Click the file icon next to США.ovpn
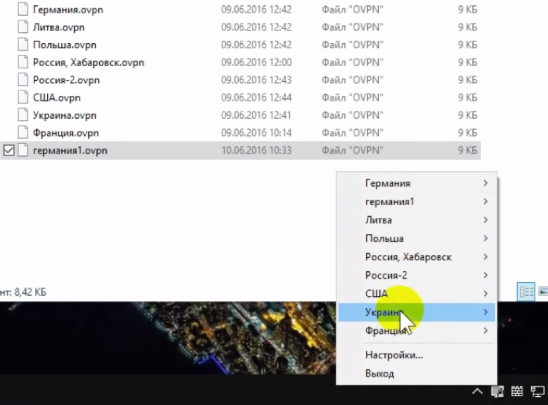Screen dimensions: 548x405 (23, 98)
